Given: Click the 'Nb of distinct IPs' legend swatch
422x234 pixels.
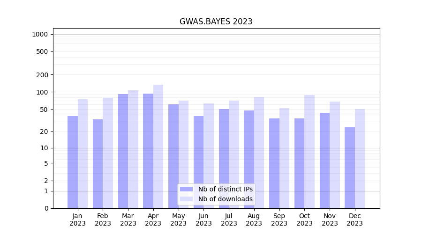Looking at the screenshot, I should coord(186,189).
